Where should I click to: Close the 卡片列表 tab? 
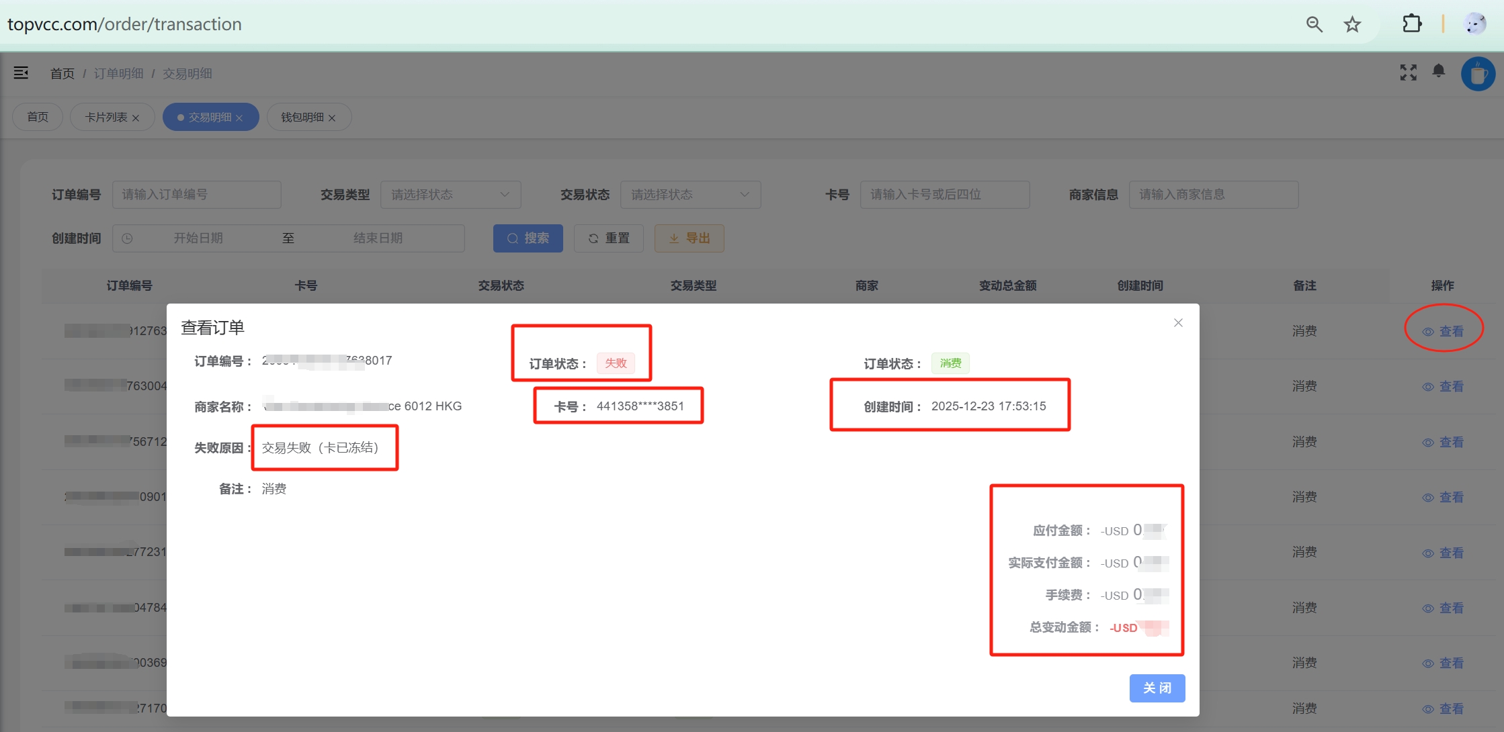pyautogui.click(x=136, y=118)
